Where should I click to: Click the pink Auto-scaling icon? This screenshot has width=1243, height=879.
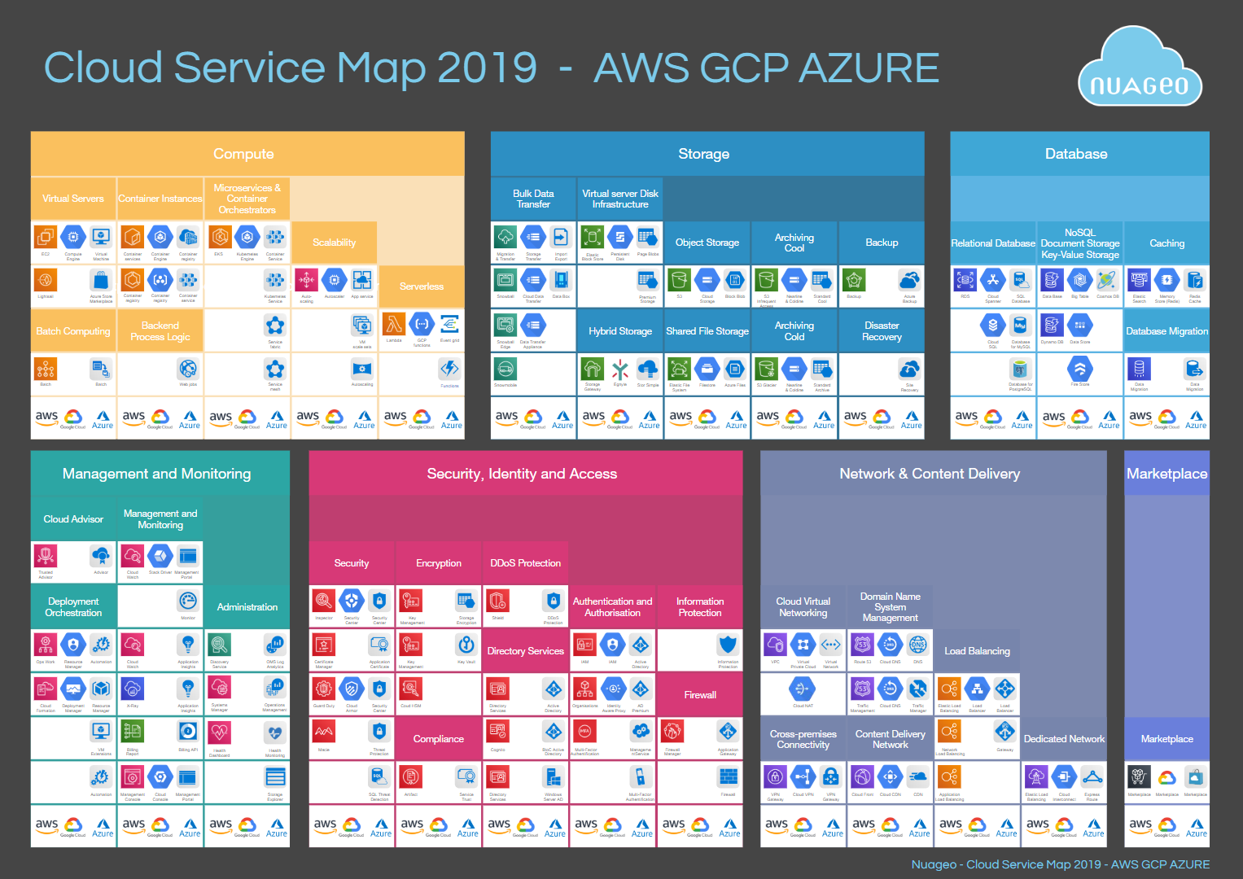pos(306,281)
